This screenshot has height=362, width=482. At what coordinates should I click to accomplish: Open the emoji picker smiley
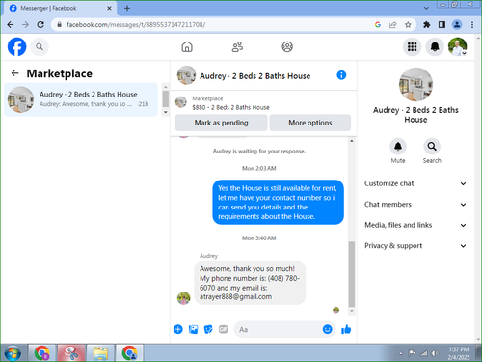tap(327, 329)
